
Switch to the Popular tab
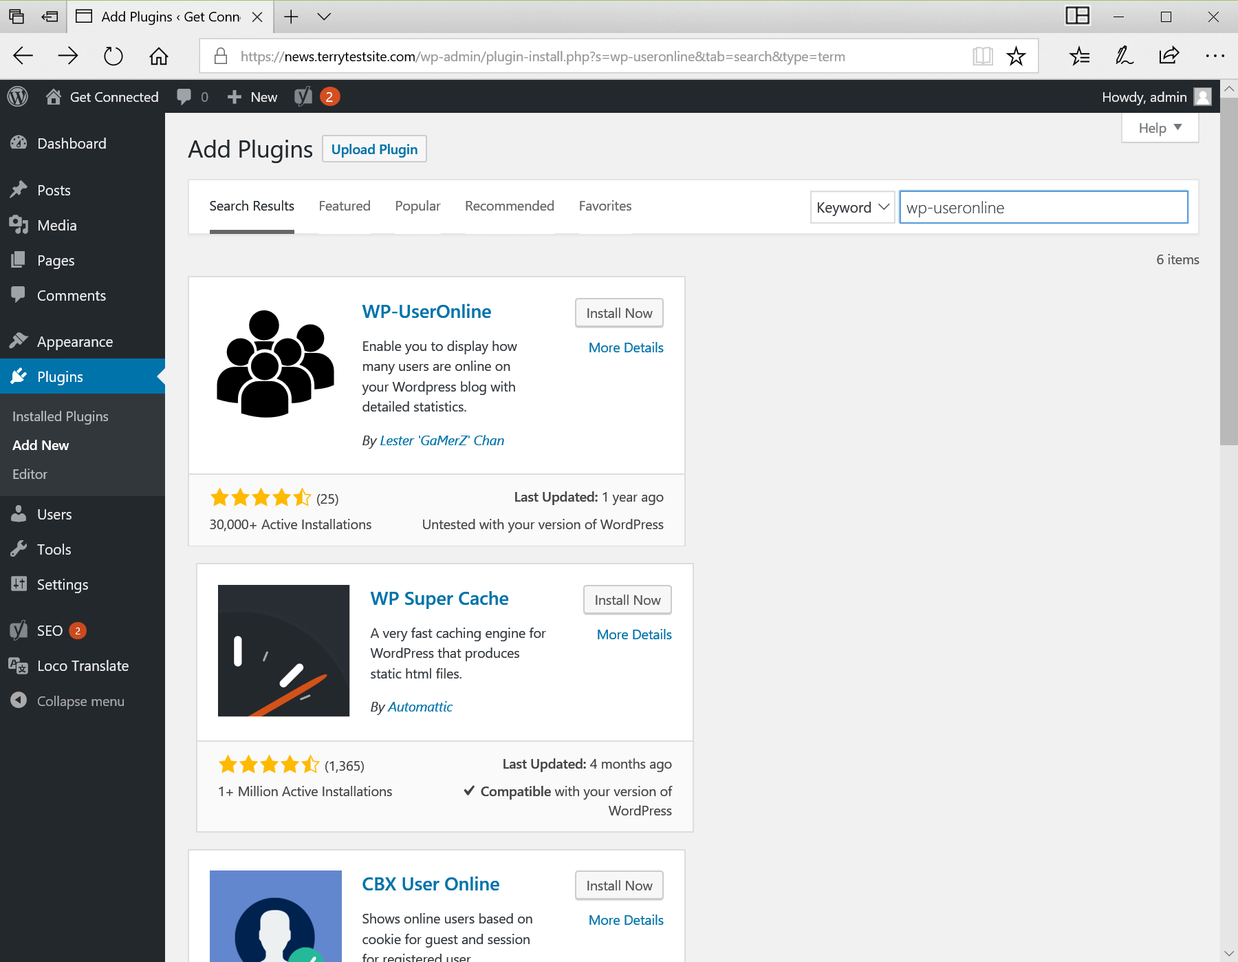(417, 206)
